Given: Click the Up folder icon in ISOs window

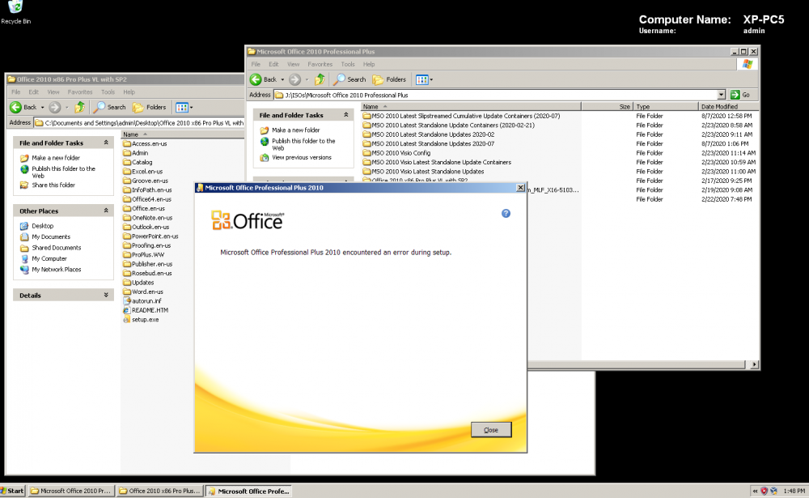Looking at the screenshot, I should click(x=320, y=79).
